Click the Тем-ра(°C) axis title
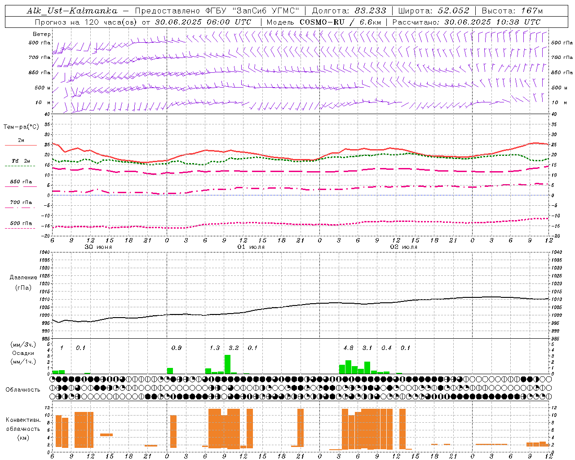575x460 pixels. 21,127
